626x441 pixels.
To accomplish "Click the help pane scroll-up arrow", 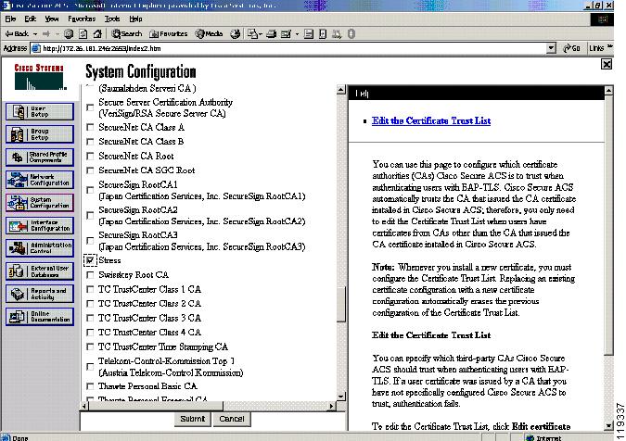I will pyautogui.click(x=608, y=90).
